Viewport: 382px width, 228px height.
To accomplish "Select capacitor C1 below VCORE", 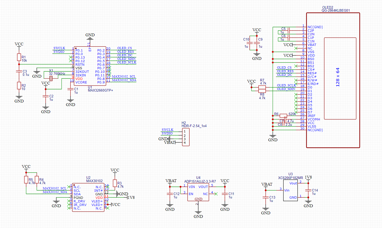I will [x=70, y=89].
